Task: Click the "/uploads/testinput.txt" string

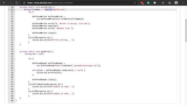Action: click(85, 66)
